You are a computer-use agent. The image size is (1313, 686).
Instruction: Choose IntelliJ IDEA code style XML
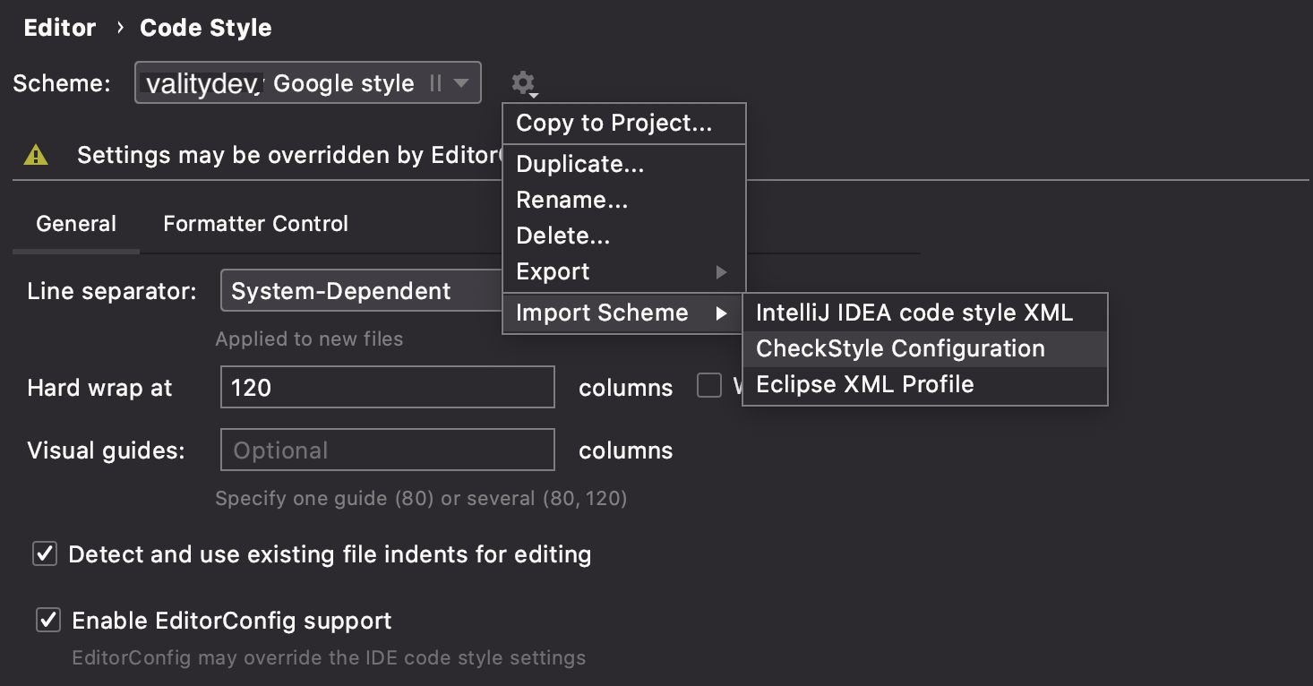tap(925, 313)
